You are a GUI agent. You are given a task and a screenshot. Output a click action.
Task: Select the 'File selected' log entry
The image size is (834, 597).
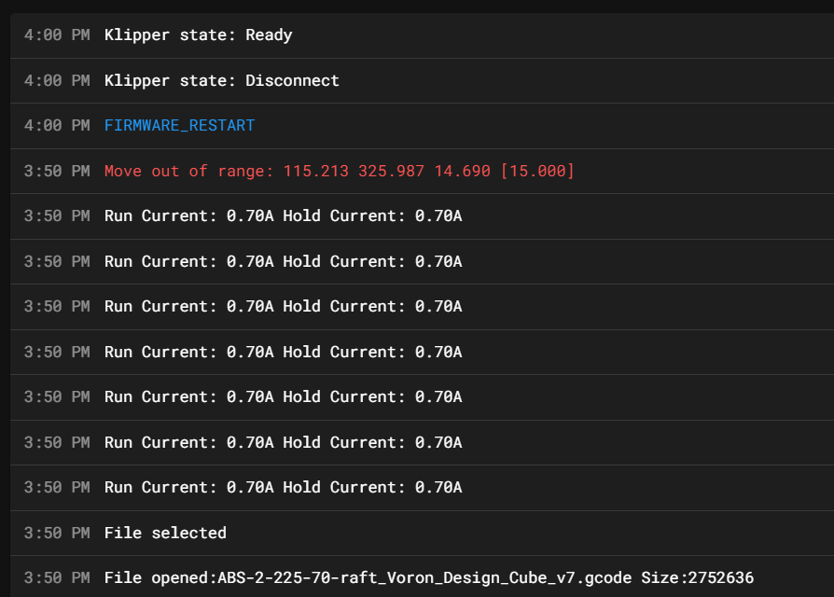pos(165,533)
